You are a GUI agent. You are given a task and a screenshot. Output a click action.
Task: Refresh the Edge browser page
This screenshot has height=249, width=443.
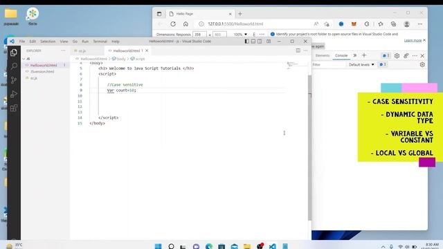173,24
